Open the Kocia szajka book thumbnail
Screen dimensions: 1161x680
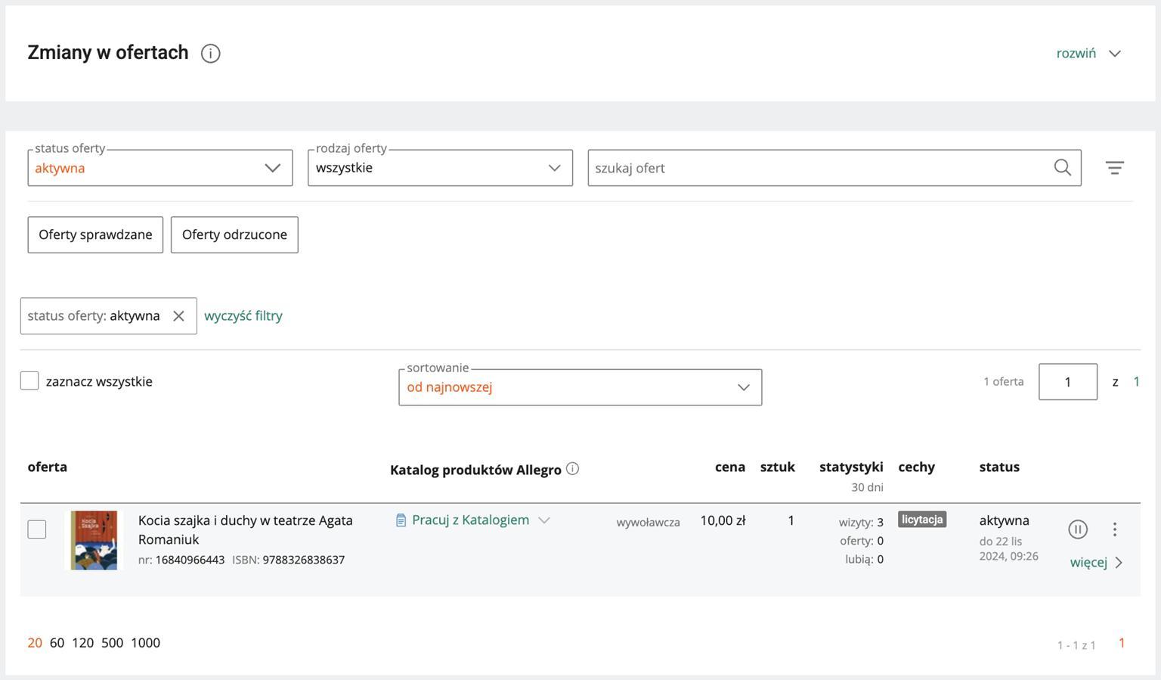click(x=94, y=540)
